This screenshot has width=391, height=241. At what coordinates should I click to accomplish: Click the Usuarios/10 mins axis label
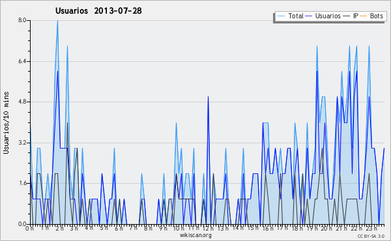6,122
